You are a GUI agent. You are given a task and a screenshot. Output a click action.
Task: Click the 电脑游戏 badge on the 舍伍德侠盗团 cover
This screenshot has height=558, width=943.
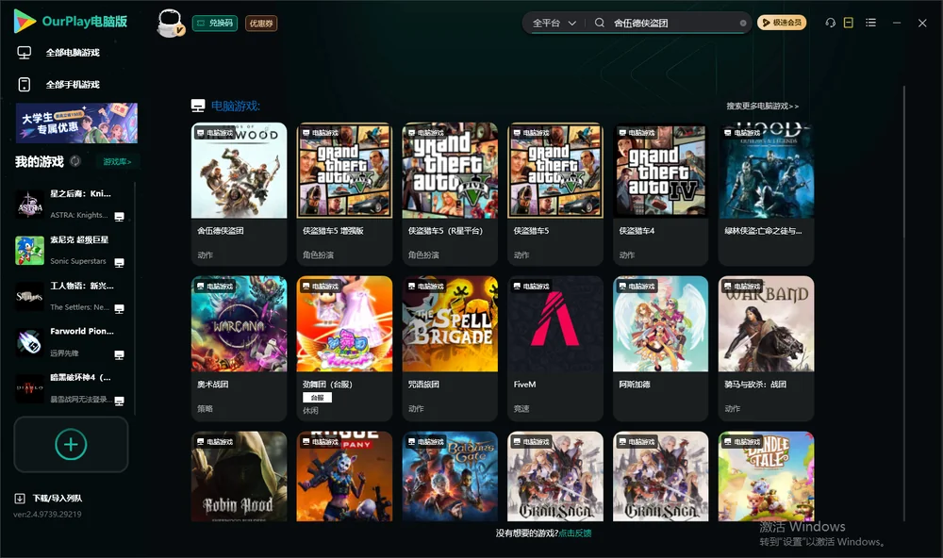pyautogui.click(x=215, y=133)
